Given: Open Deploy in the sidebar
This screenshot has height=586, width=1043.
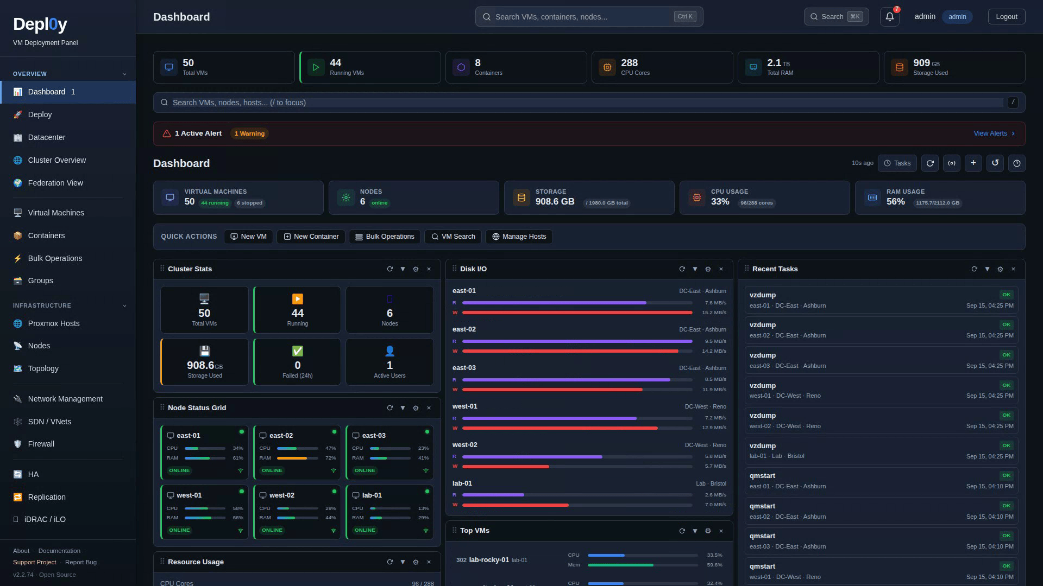Looking at the screenshot, I should tap(68, 114).
